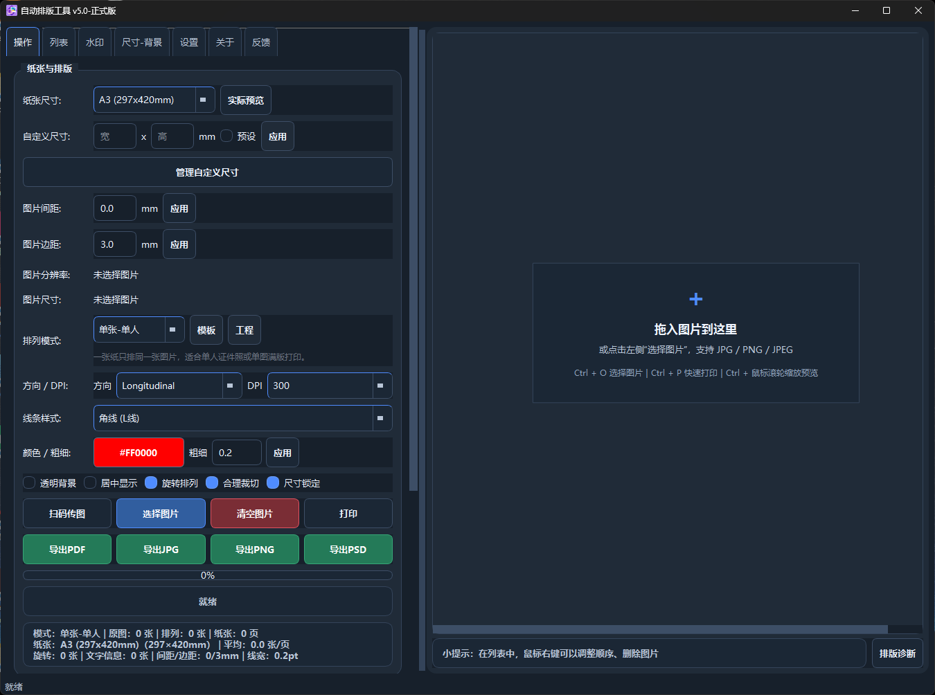The image size is (935, 695).
Task: Click the DPI dropdown arrow
Action: pos(381,386)
